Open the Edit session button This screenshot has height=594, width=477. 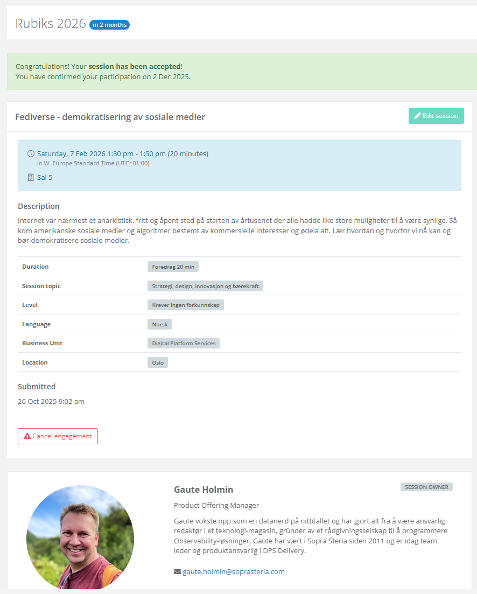[x=436, y=116]
